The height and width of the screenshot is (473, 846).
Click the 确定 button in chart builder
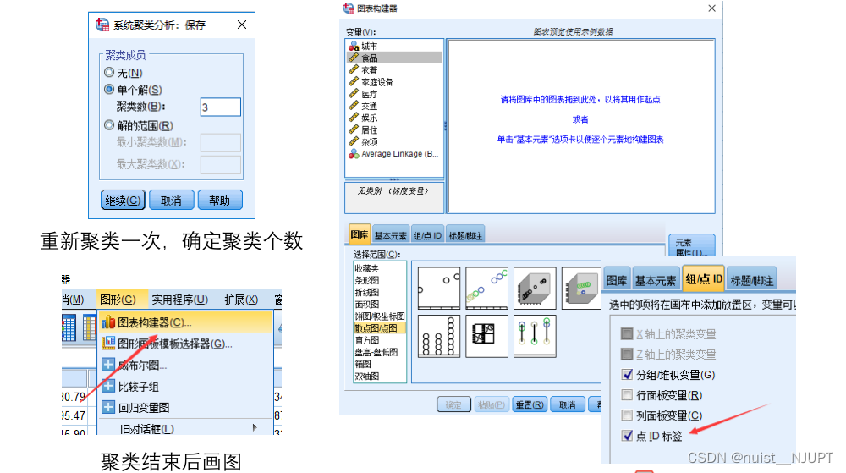[x=453, y=404]
